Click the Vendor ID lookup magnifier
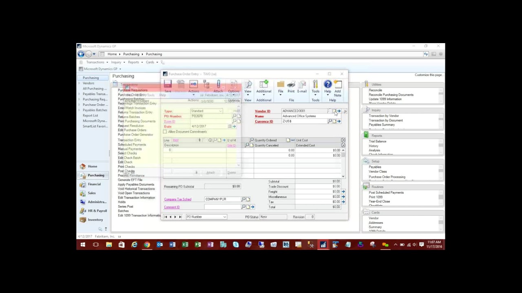522x293 pixels. click(330, 111)
